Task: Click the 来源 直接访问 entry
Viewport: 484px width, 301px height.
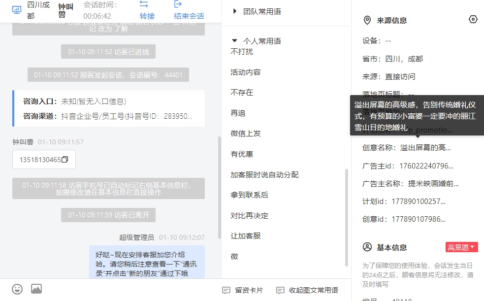Action: tap(388, 76)
